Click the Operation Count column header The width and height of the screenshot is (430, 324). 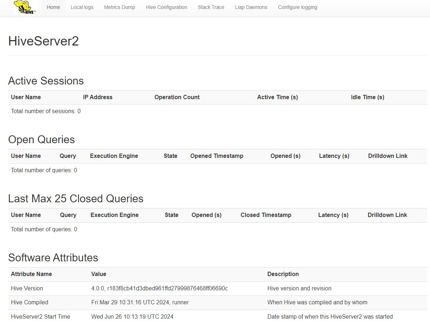(177, 97)
